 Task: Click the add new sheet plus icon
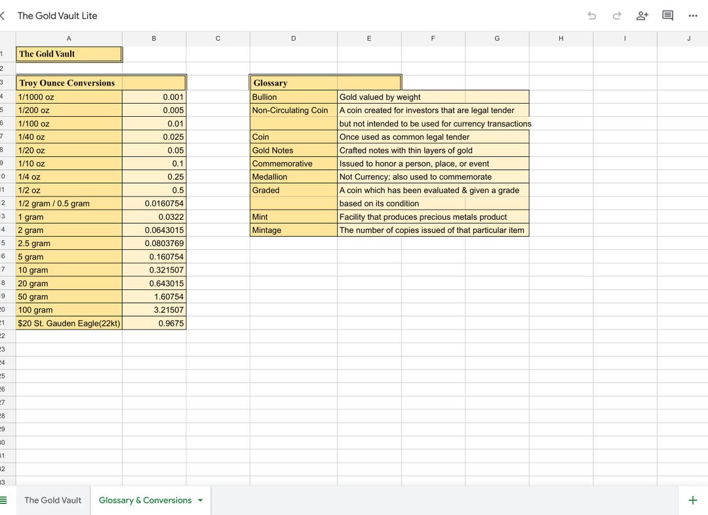692,499
